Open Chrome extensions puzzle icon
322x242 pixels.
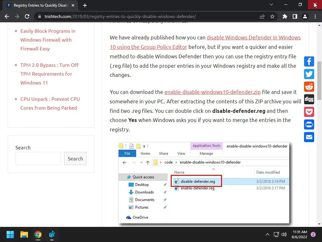[x=285, y=16]
